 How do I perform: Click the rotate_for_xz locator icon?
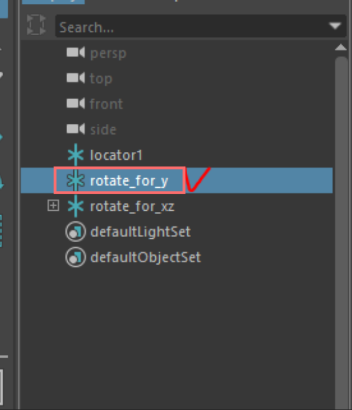75,206
